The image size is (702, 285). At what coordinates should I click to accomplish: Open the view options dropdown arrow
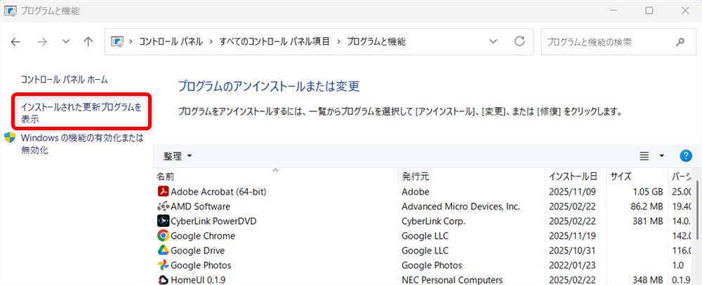662,156
